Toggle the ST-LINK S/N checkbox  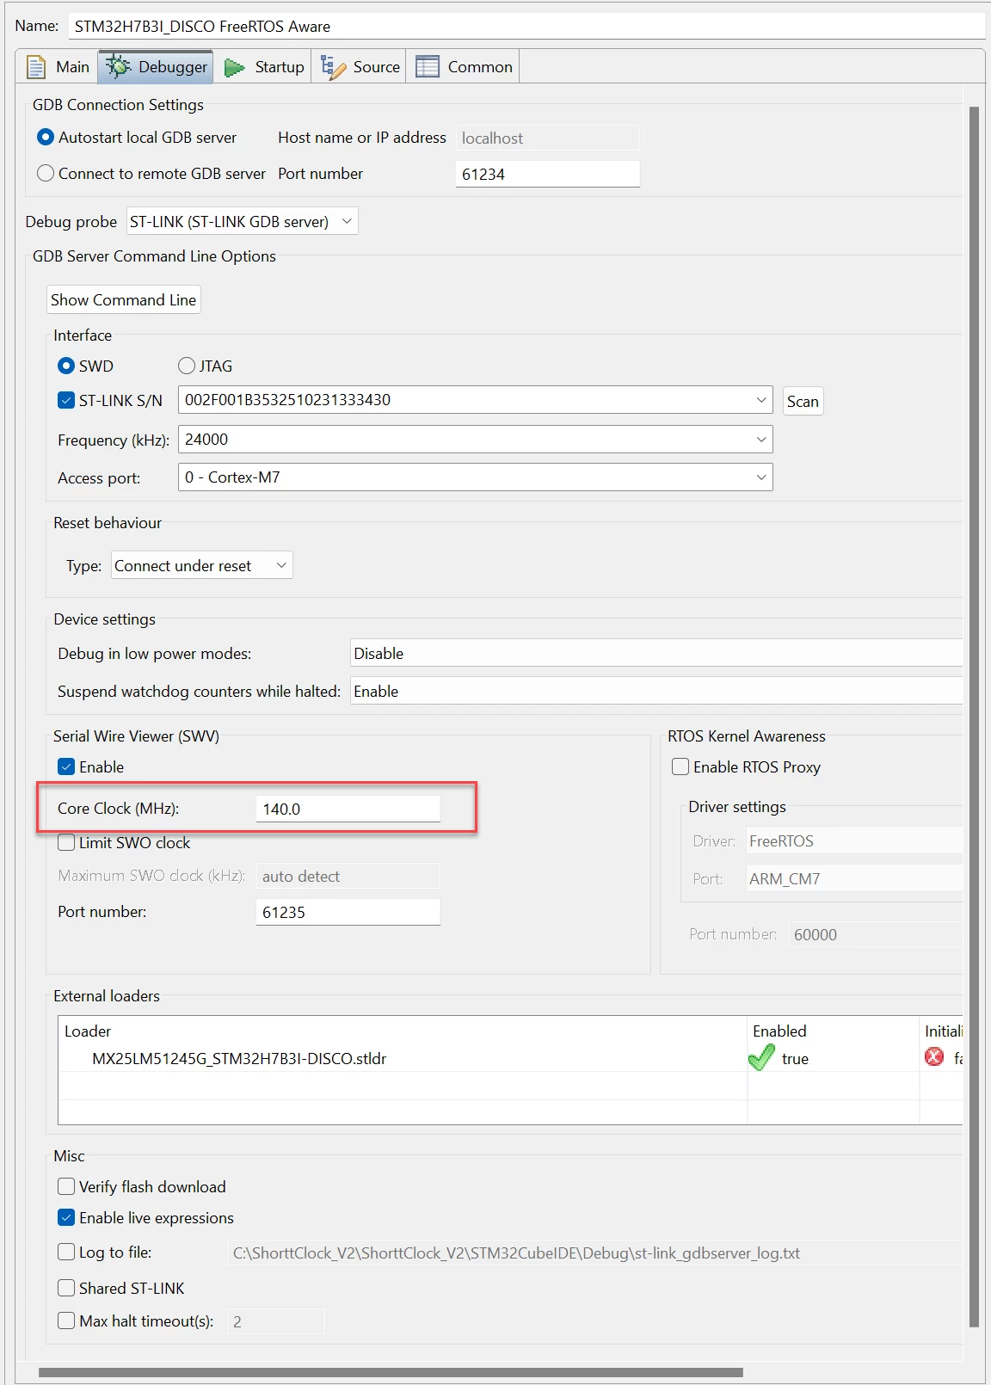66,400
